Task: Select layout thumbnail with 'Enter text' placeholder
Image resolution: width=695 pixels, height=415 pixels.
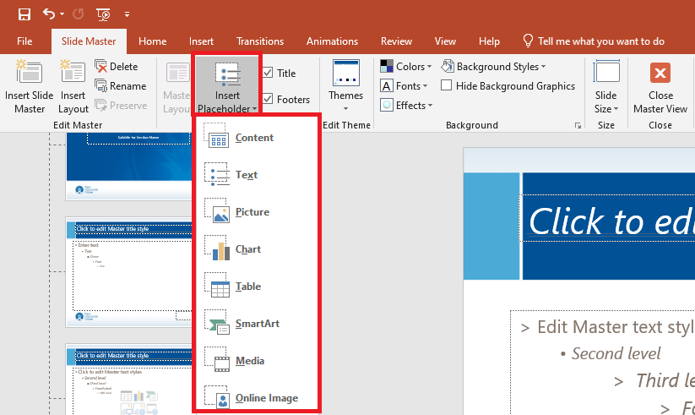Action: click(129, 272)
